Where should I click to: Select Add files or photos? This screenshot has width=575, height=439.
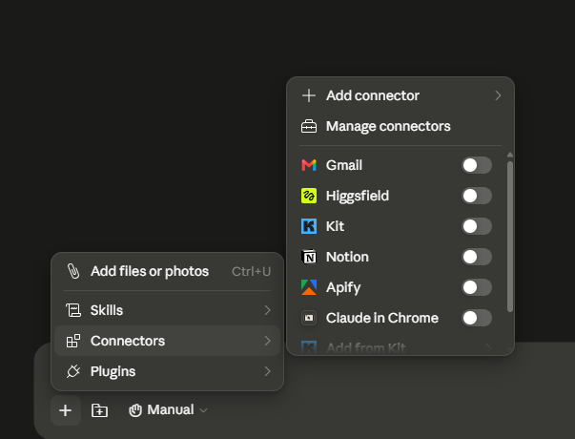167,271
